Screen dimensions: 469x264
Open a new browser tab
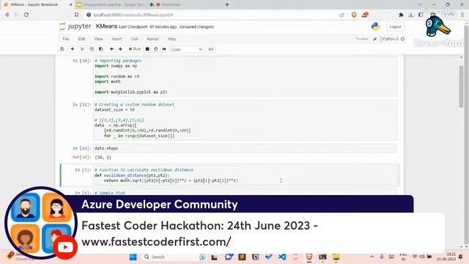point(227,4)
